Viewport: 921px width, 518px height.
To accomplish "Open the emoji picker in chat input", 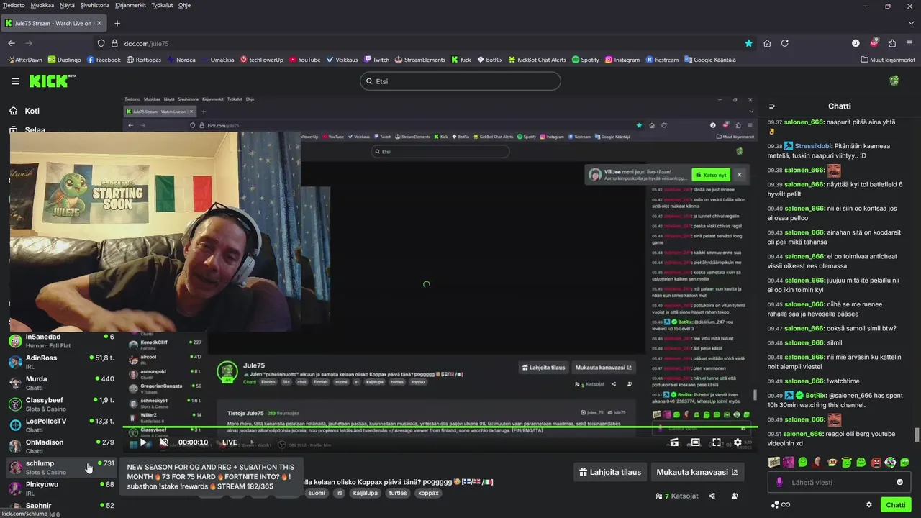I will (x=899, y=482).
